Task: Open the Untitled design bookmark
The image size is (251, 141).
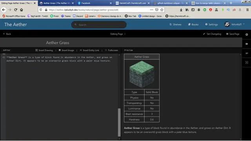Action: [151, 16]
